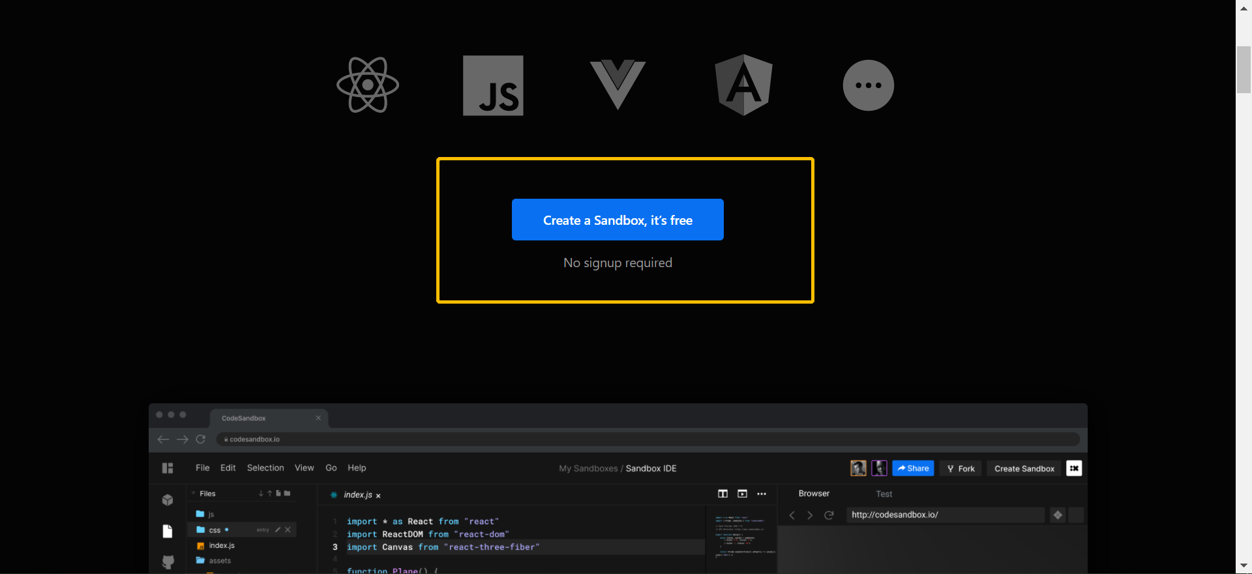This screenshot has width=1252, height=574.
Task: Go back in the mock browser
Action: tap(163, 439)
